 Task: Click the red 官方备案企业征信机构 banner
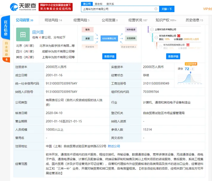(x=56, y=7)
